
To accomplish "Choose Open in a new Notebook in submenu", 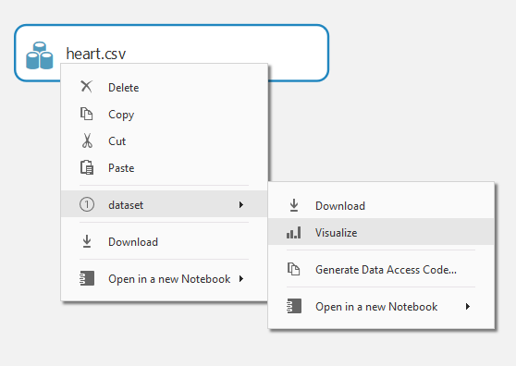I will 381,307.
